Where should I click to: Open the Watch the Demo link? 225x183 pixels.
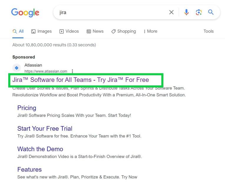[x=40, y=149]
